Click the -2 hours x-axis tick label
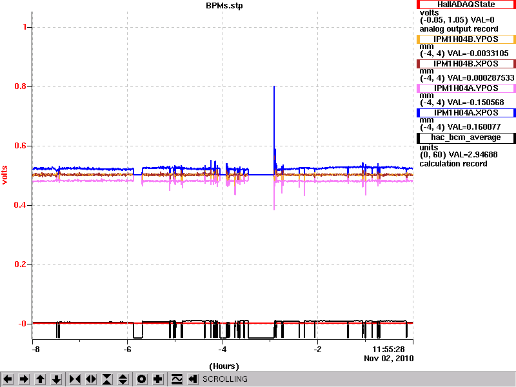Viewport: 516px width, 387px height. coord(317,350)
